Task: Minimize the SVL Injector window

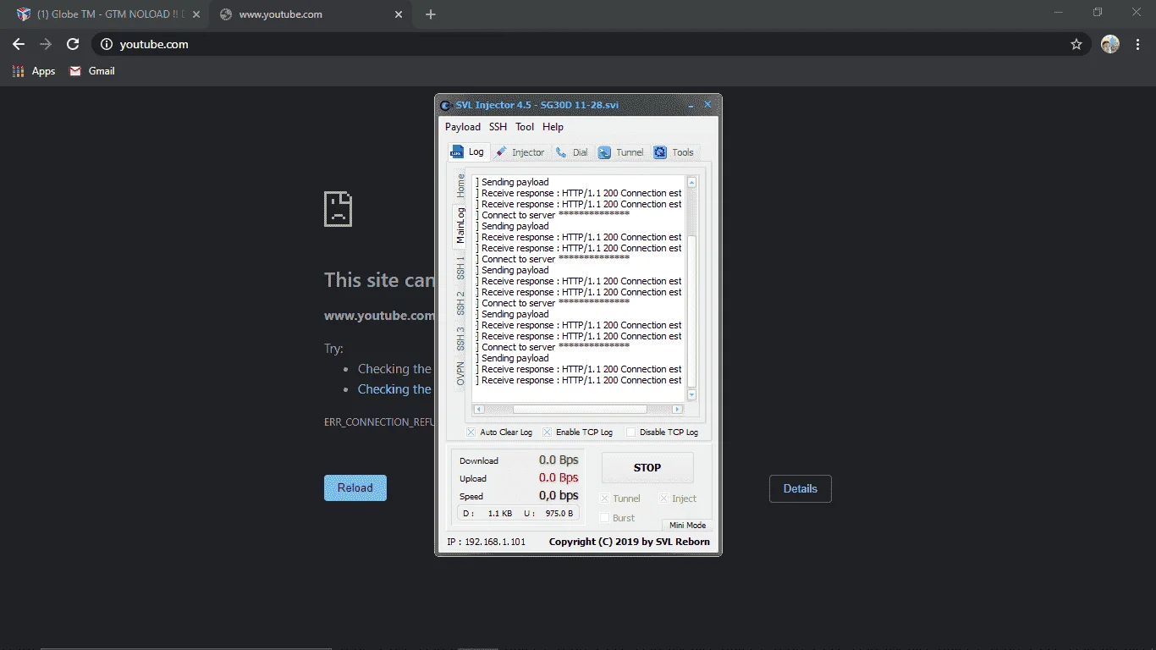Action: point(691,105)
